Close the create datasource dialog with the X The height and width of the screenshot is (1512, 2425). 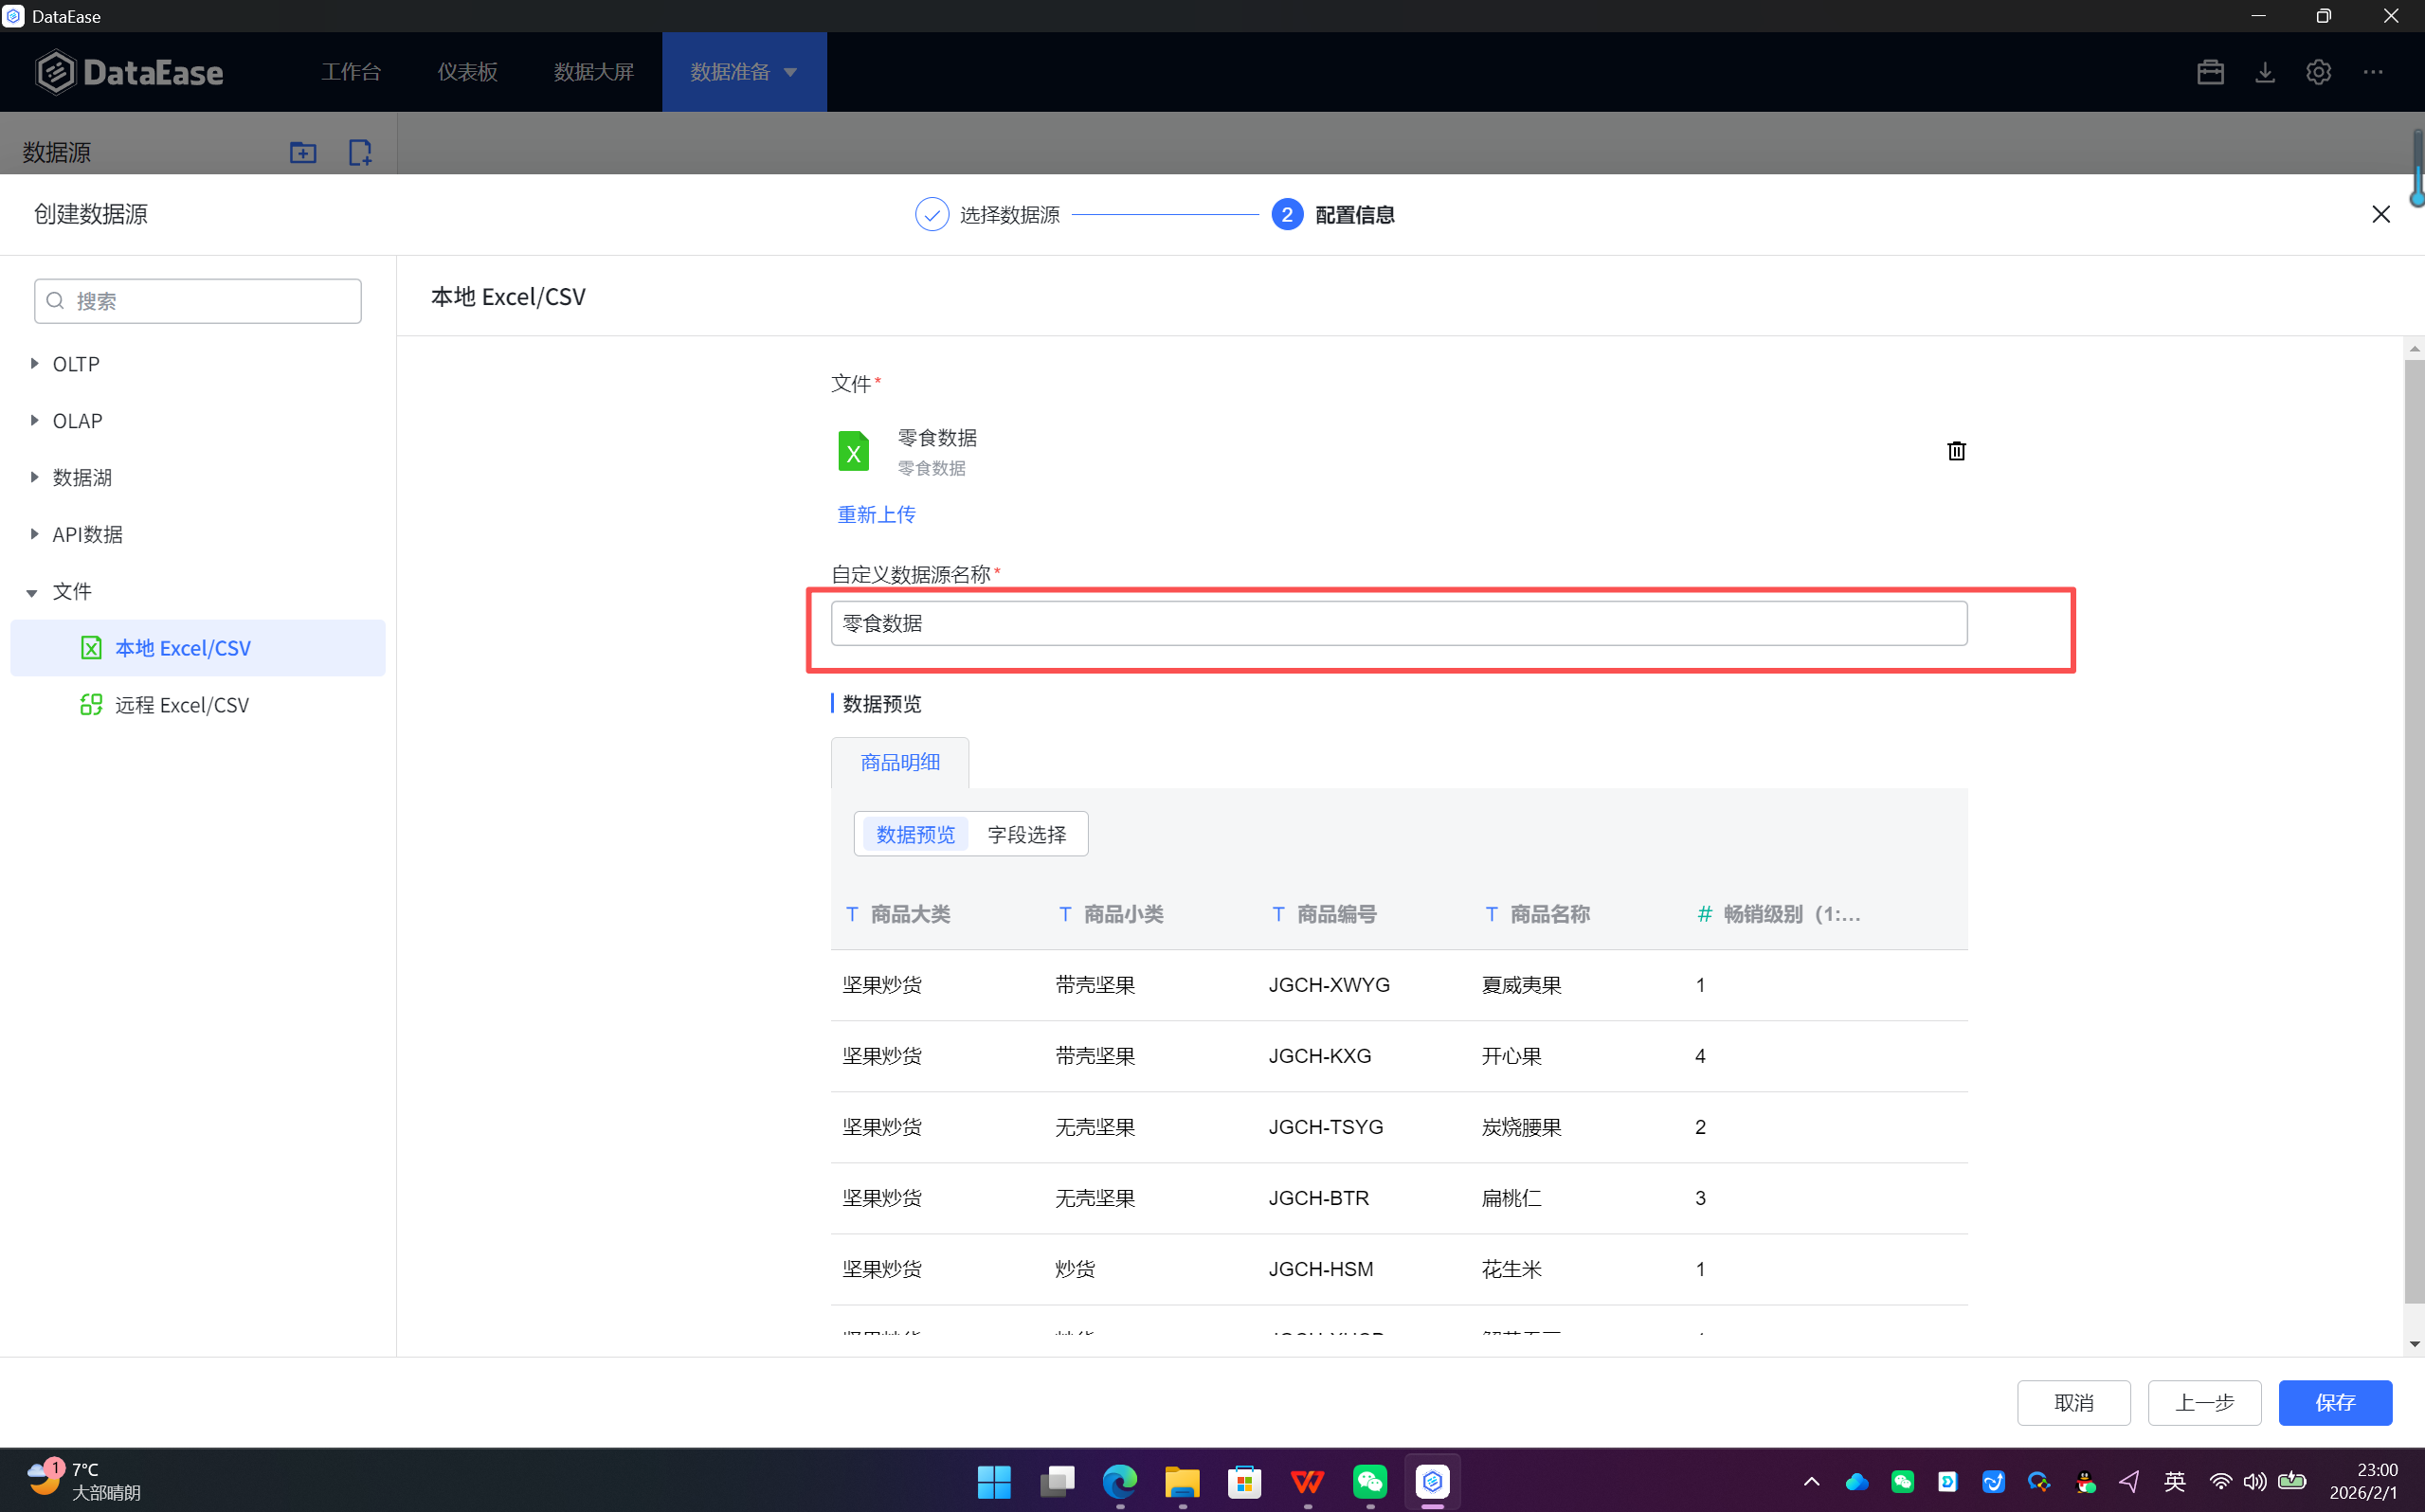click(x=2380, y=214)
